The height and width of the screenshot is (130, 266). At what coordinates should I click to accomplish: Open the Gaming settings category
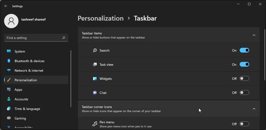(x=36, y=118)
